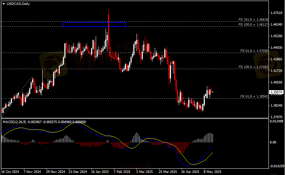The image size is (285, 175).
Task: Click the 1.42860 price scale value
Action: (x=276, y=59)
